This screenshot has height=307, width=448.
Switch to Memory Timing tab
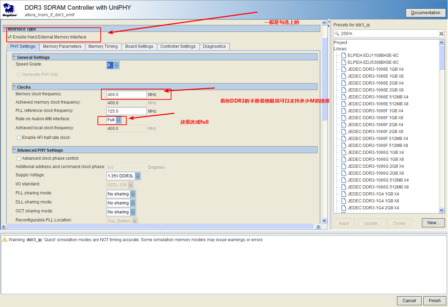coord(103,46)
